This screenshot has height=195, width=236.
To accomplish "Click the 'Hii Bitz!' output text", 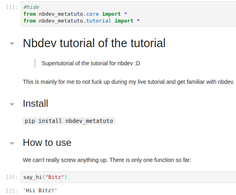I will click(x=40, y=191).
